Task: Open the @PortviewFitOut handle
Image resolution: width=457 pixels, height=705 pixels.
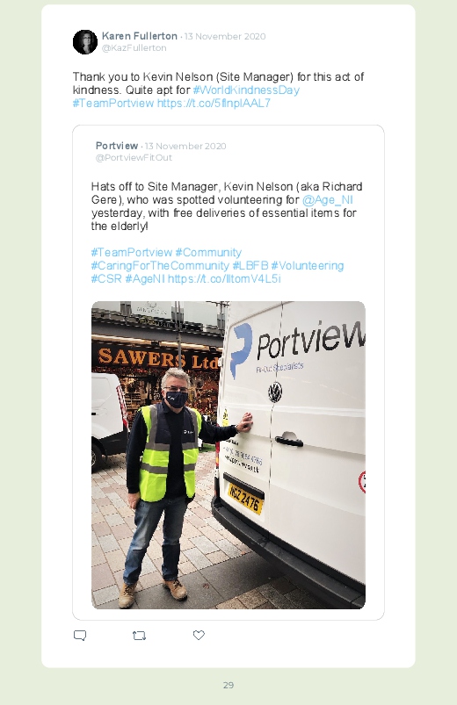Action: [134, 158]
